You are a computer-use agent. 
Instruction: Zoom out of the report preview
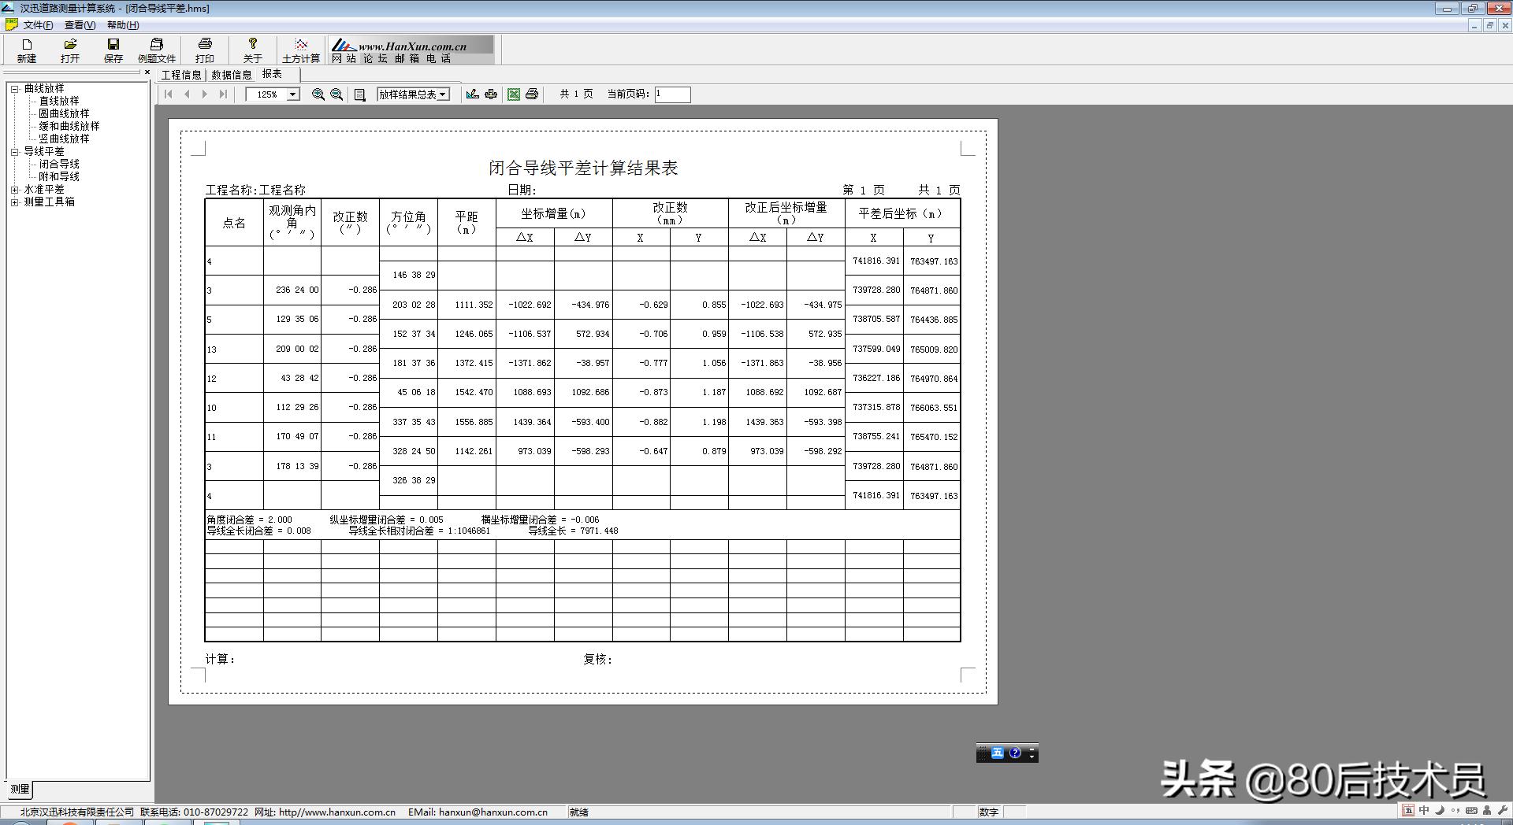click(x=336, y=94)
